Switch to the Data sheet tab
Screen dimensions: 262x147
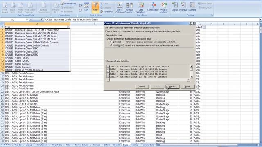(x=126, y=145)
